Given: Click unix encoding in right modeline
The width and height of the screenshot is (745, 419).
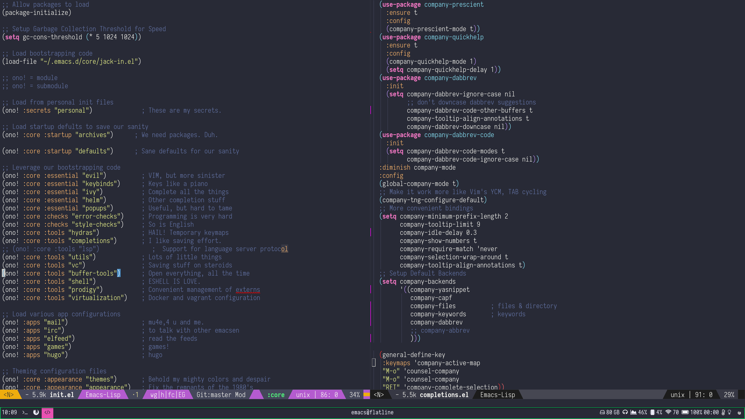Looking at the screenshot, I should pos(677,395).
